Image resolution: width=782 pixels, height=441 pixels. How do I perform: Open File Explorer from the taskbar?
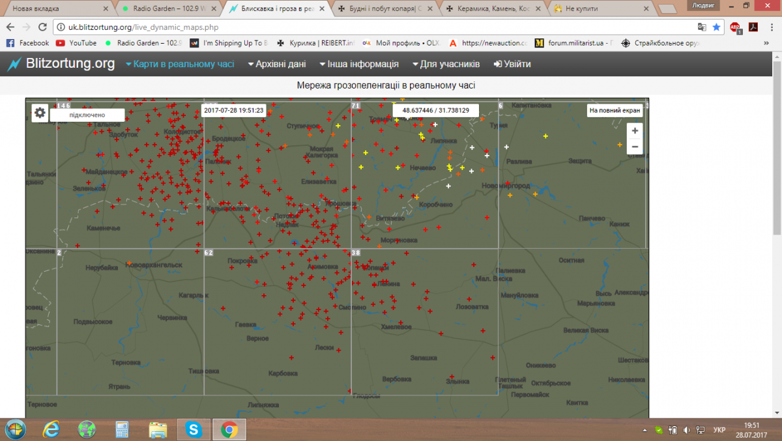click(x=158, y=429)
